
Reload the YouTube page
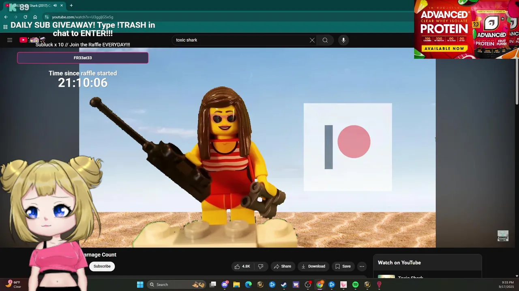25,17
